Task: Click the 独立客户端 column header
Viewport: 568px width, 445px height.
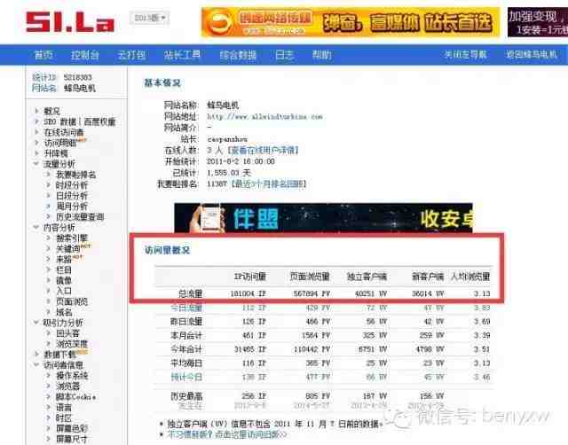Action: point(367,277)
